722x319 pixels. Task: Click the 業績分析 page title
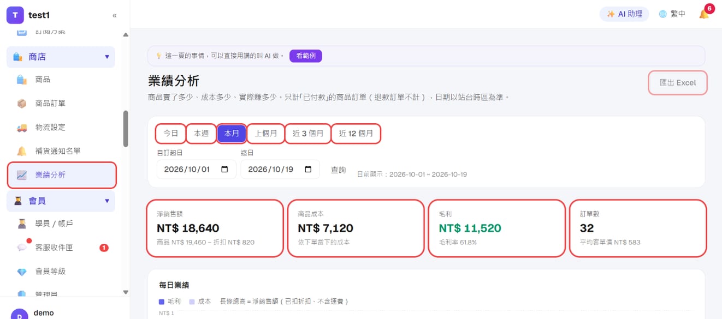click(174, 81)
